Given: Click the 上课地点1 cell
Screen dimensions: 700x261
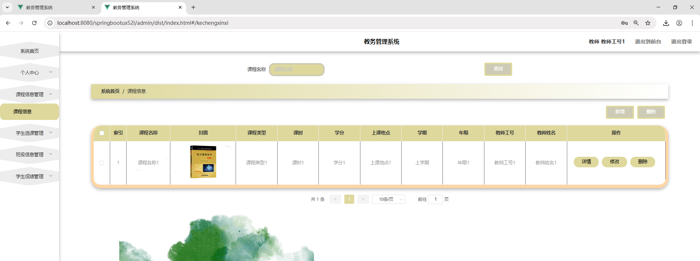Looking at the screenshot, I should [x=381, y=163].
